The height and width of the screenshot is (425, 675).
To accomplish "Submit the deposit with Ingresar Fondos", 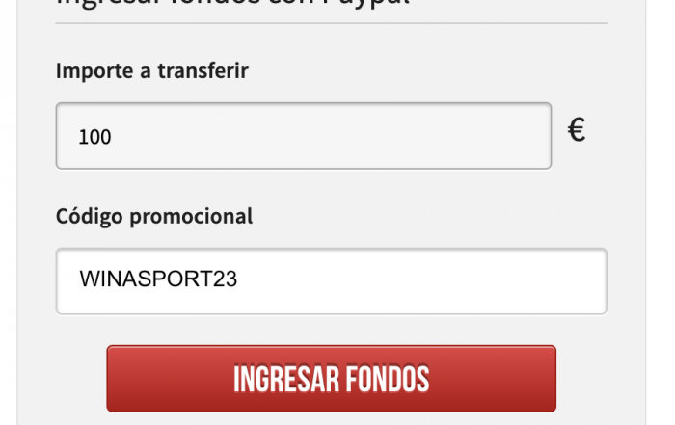I will point(331,379).
